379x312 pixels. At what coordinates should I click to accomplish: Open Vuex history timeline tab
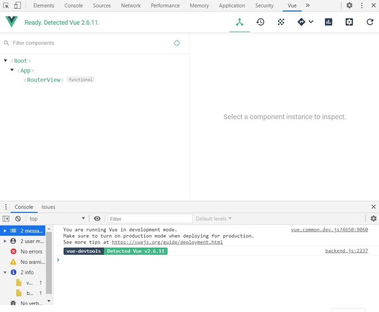(260, 22)
